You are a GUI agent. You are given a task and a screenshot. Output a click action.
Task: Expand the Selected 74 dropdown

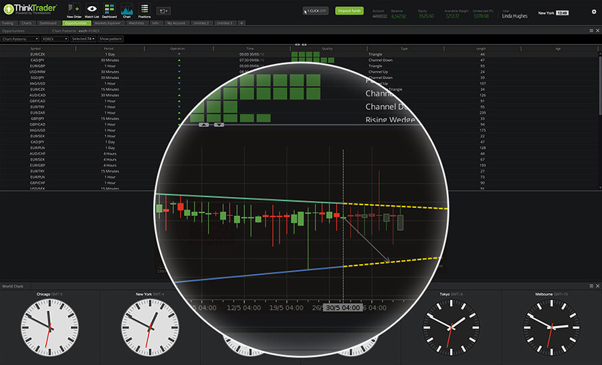(x=84, y=39)
